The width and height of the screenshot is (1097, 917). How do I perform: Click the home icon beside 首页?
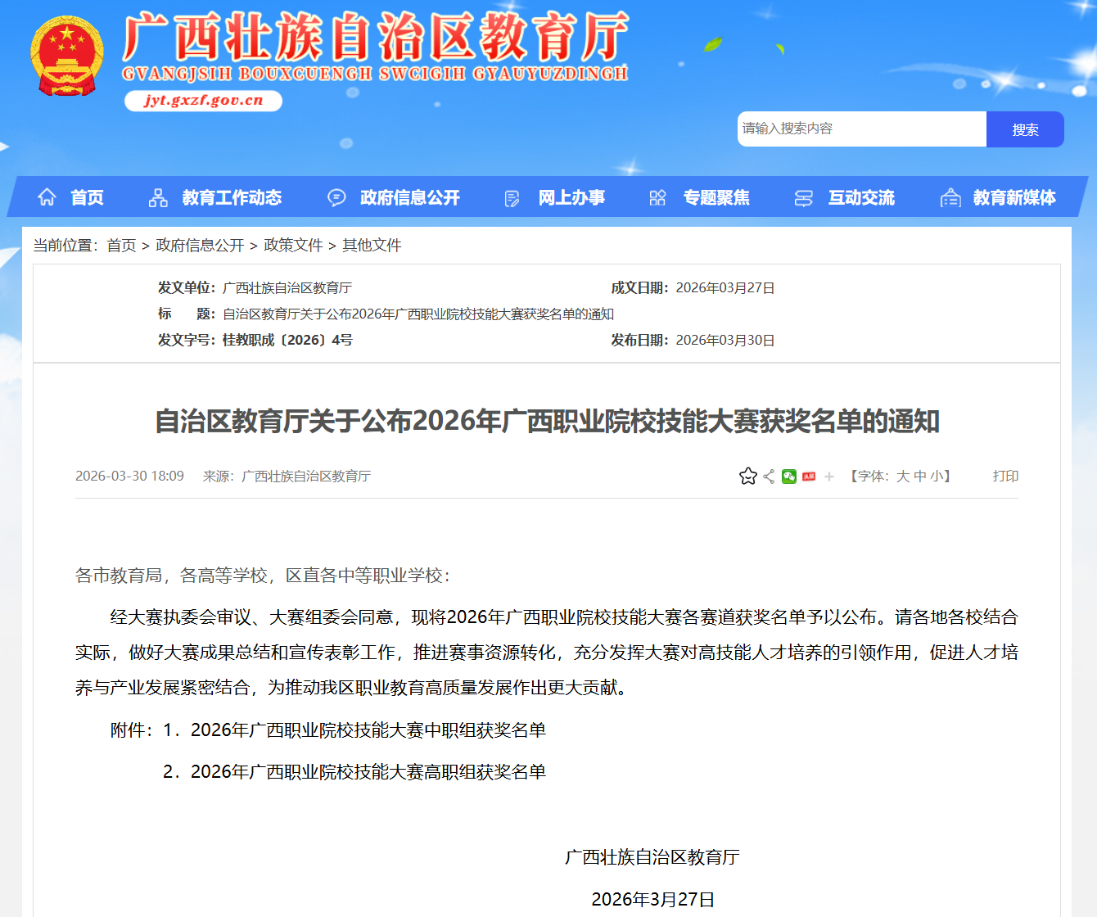click(47, 197)
